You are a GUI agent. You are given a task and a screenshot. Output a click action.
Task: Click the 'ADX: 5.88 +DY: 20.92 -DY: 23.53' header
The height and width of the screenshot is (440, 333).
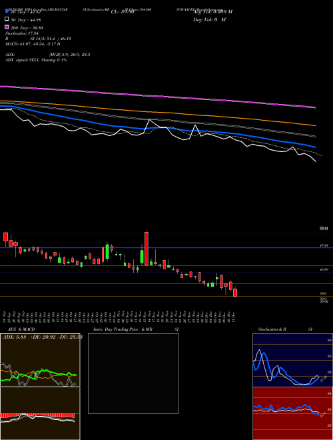43,337
